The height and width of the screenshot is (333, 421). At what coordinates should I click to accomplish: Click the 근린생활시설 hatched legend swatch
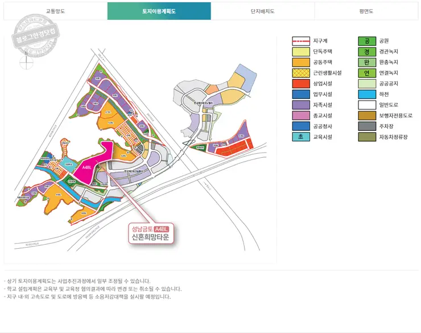click(x=301, y=73)
